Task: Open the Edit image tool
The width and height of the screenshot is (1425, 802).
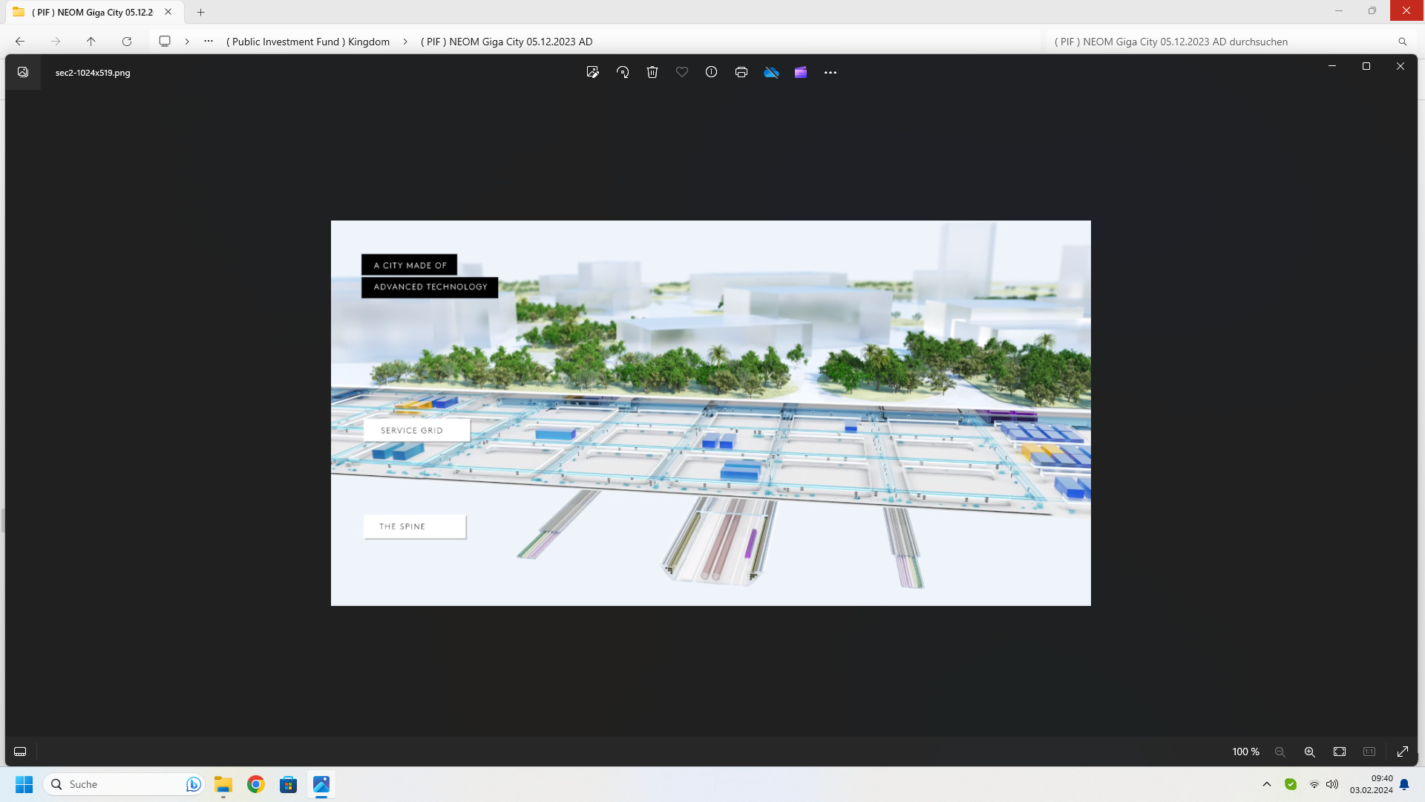Action: pyautogui.click(x=592, y=72)
